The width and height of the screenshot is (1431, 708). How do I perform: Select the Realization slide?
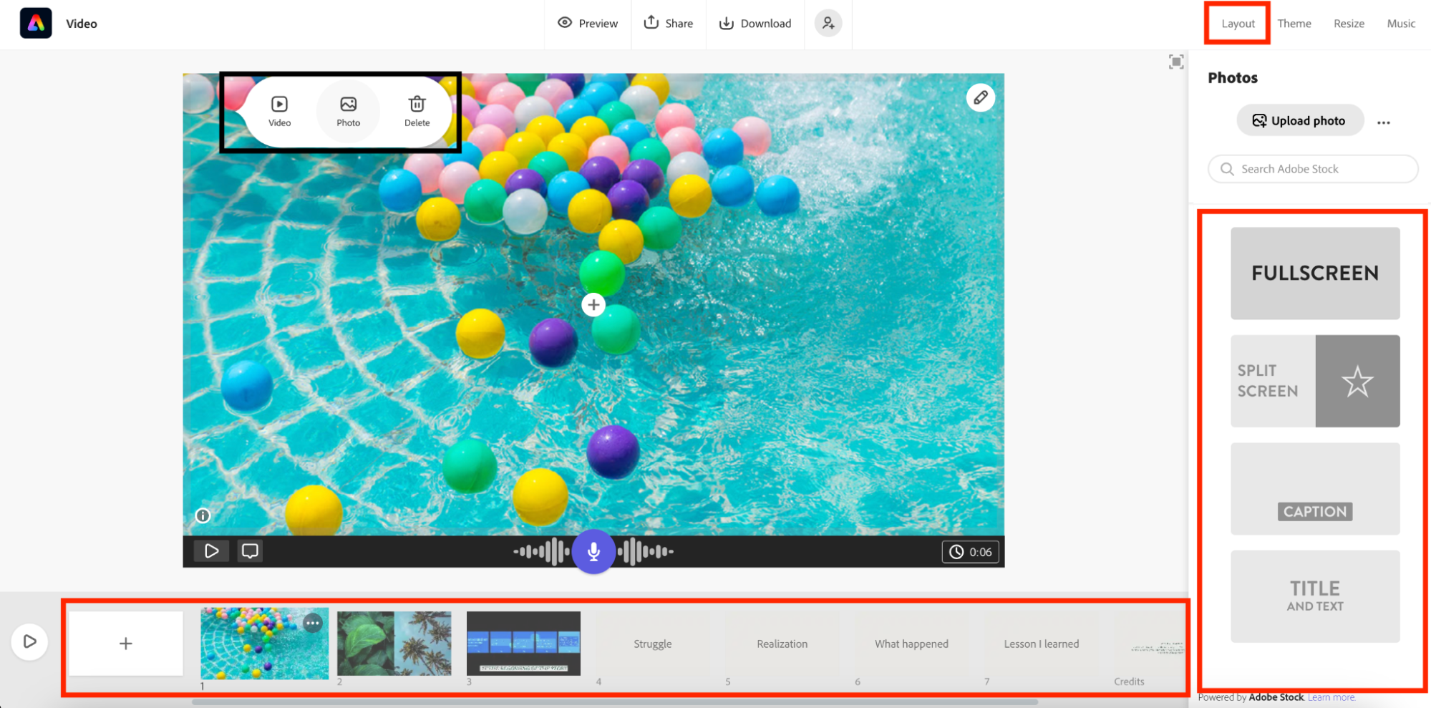[x=782, y=644]
